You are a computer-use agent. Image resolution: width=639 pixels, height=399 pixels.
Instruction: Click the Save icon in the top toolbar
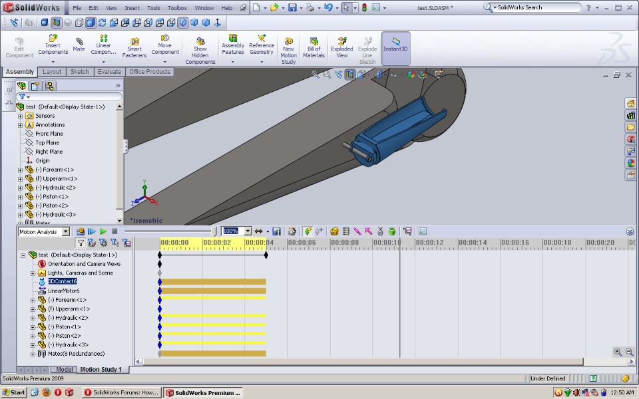(x=293, y=7)
